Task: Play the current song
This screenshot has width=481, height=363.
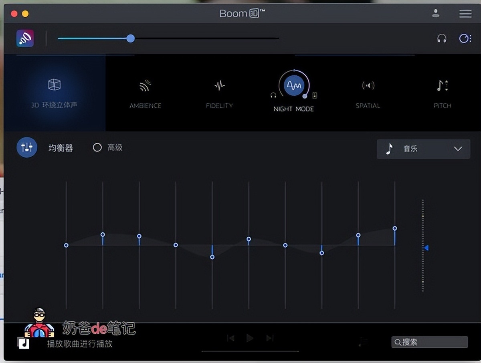Action: (x=250, y=338)
